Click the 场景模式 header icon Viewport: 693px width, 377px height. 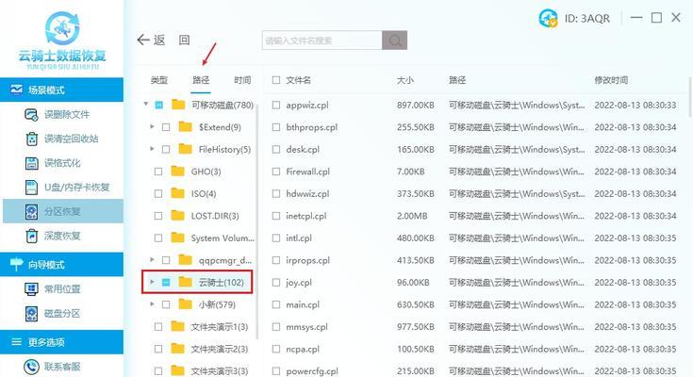click(x=16, y=90)
